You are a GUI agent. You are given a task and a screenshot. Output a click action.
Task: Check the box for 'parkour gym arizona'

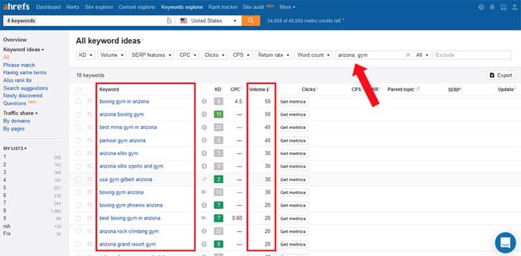[x=78, y=140]
